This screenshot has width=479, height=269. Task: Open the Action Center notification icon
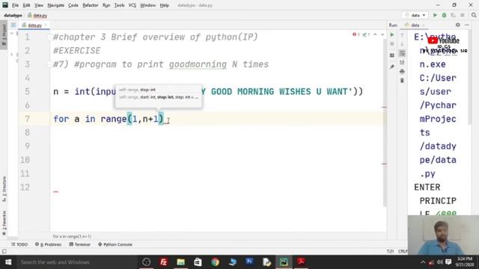[x=448, y=262]
